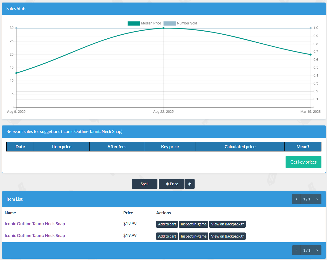Screen dimensions: 327x260
Task: Go to next page in bottom pager
Action: coord(317,250)
